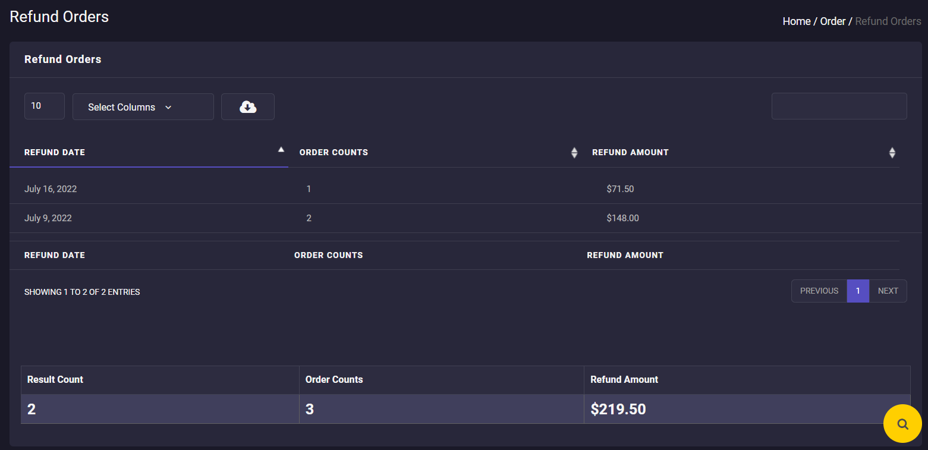The height and width of the screenshot is (450, 928).
Task: Expand the Select Columns dropdown
Action: 143,107
